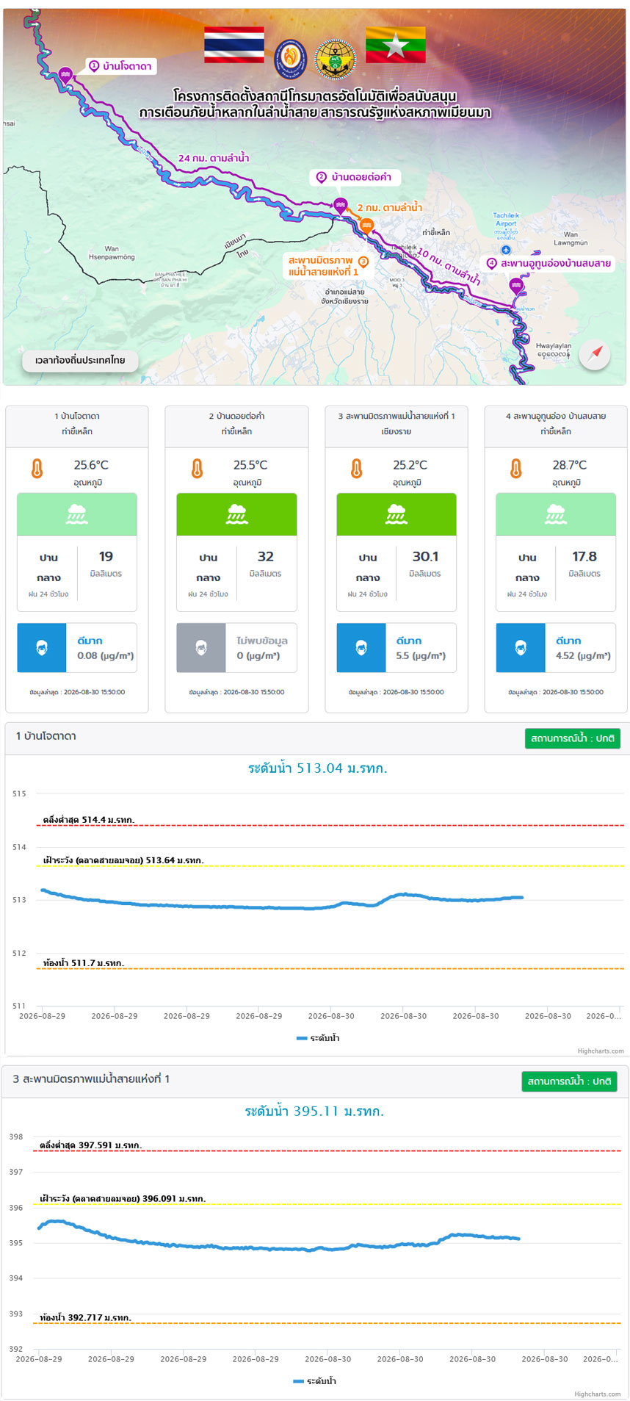Toggle the ระดับน้ำ legend in the สะพานมิตรภาพ chart

pos(315,1381)
